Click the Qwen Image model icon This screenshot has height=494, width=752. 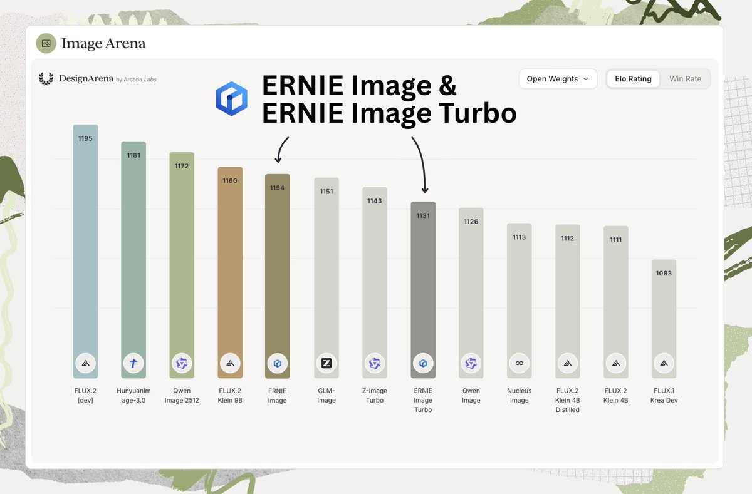(x=471, y=363)
